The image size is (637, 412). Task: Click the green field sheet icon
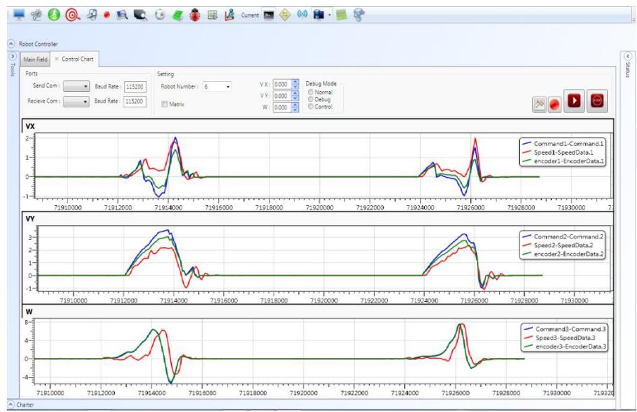(178, 15)
